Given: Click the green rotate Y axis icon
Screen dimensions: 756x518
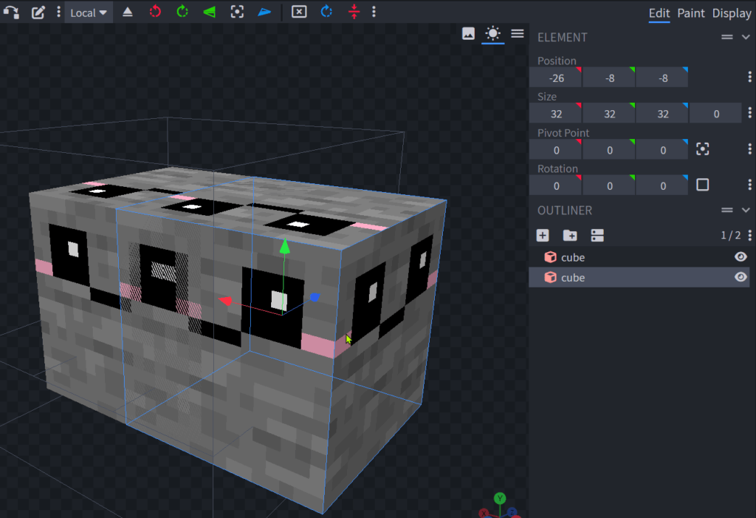Looking at the screenshot, I should pos(182,12).
